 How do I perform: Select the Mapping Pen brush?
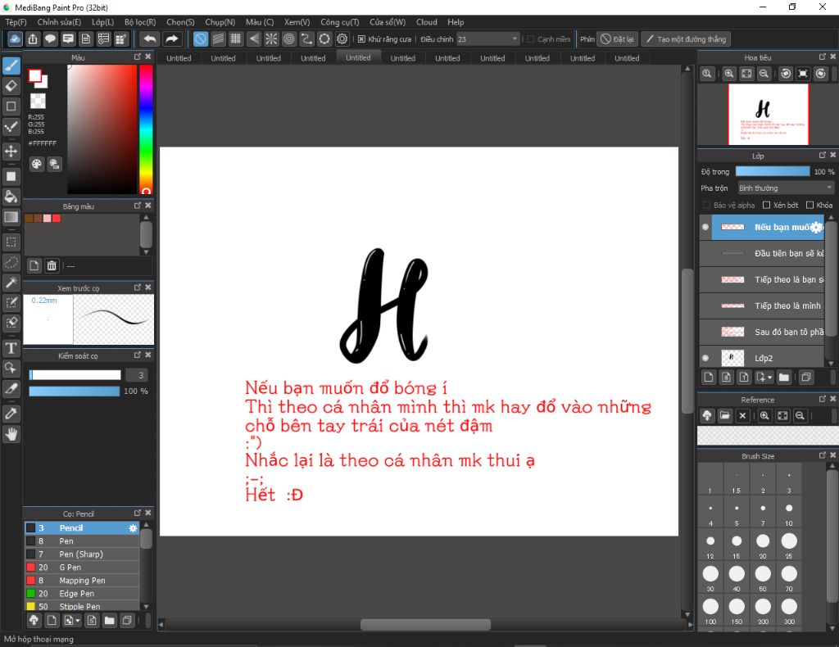pos(82,581)
